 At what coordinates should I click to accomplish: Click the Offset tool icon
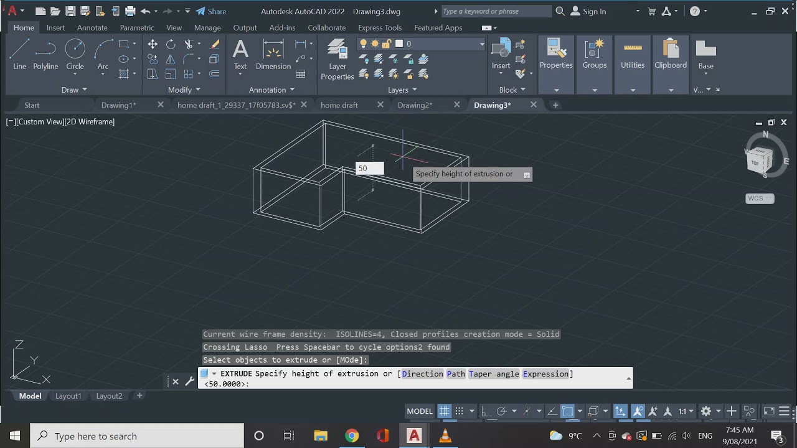215,74
